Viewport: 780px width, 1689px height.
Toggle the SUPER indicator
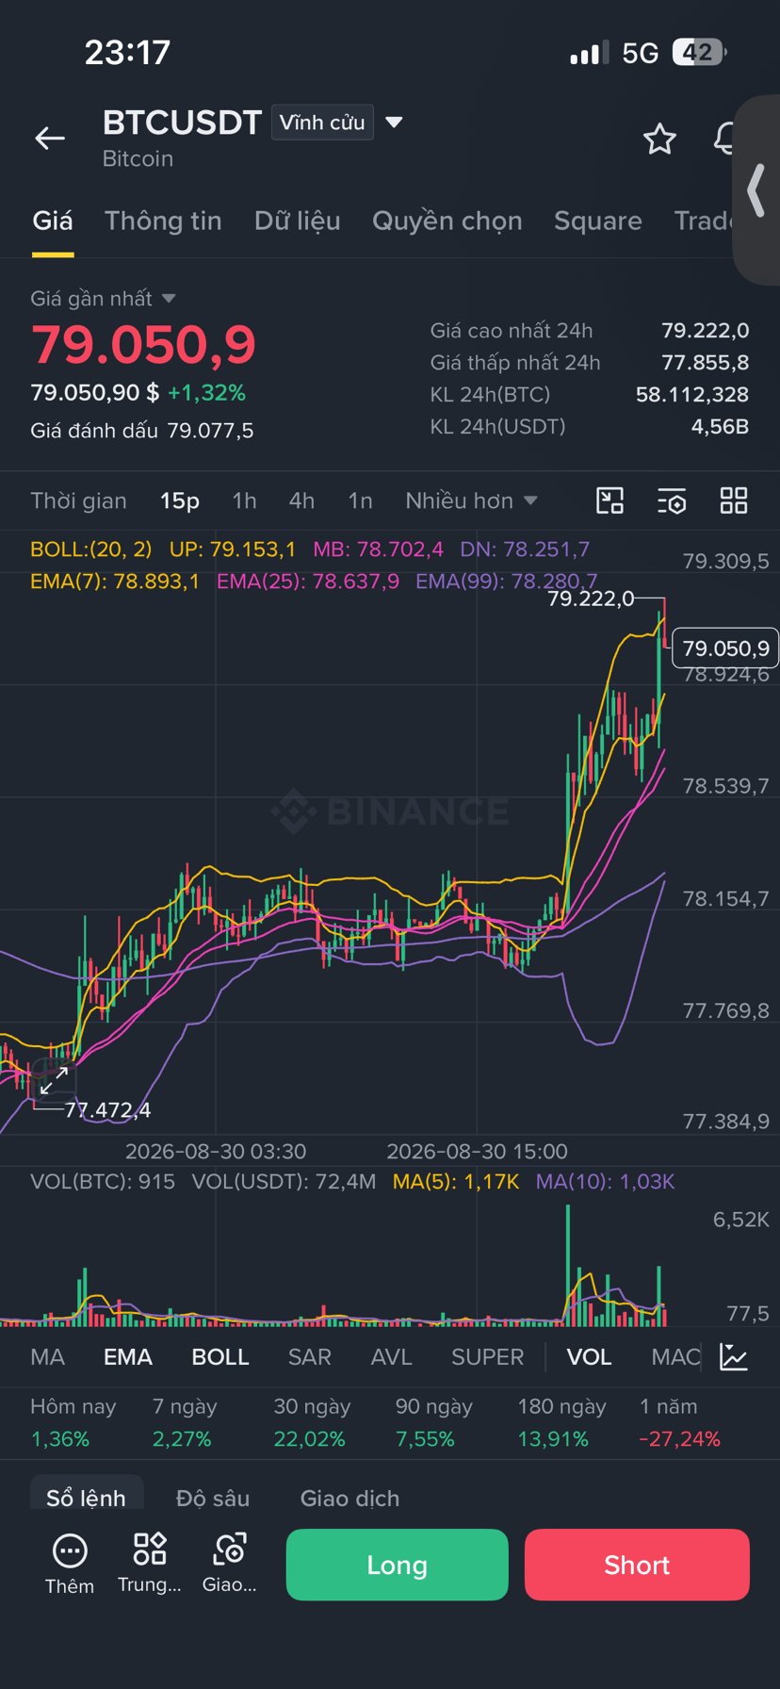coord(487,1356)
